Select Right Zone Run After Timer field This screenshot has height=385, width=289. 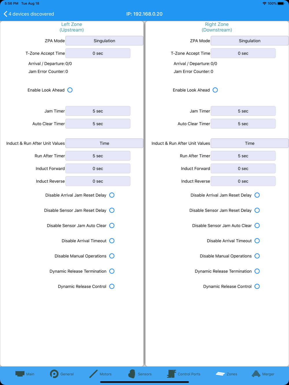point(243,156)
